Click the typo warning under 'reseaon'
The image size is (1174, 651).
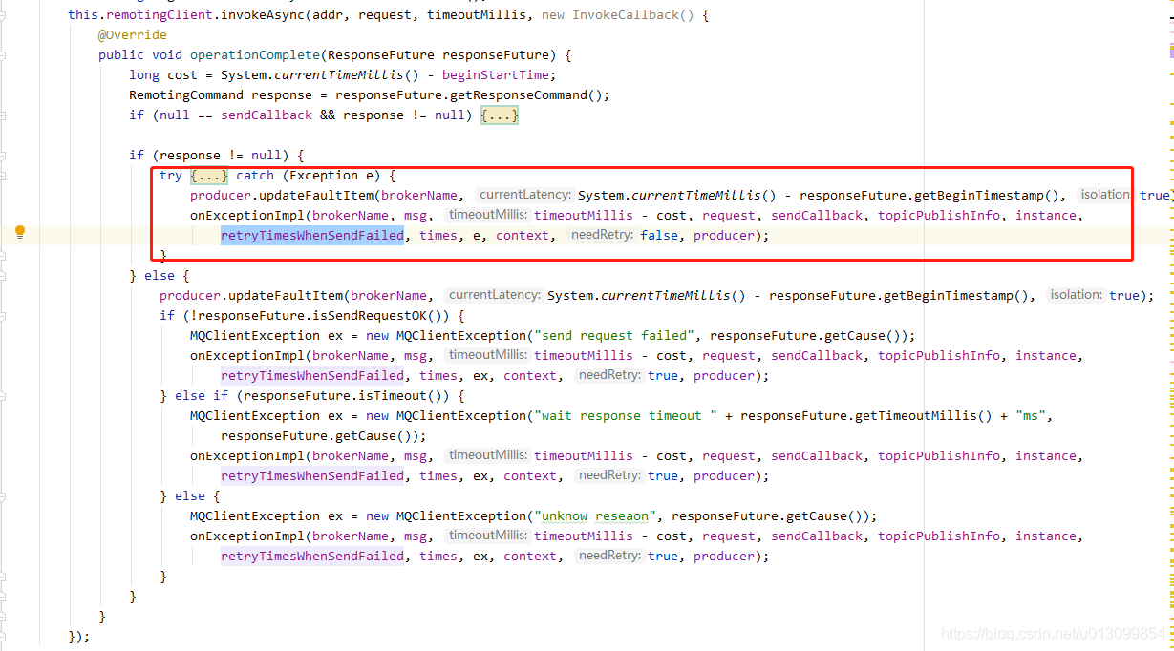[621, 515]
